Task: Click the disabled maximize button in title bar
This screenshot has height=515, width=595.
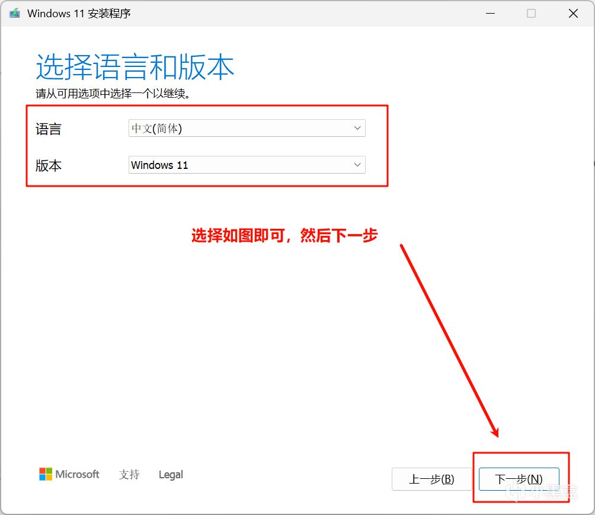Action: (531, 13)
